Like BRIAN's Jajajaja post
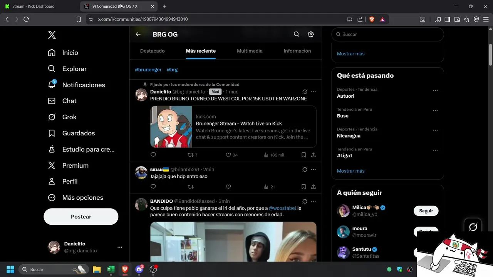 [228, 187]
